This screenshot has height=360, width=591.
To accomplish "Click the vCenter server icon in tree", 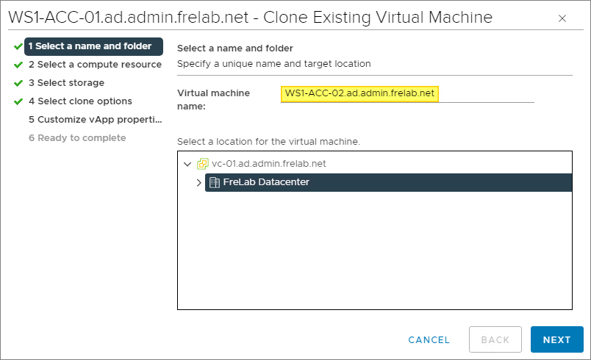I will pyautogui.click(x=203, y=164).
